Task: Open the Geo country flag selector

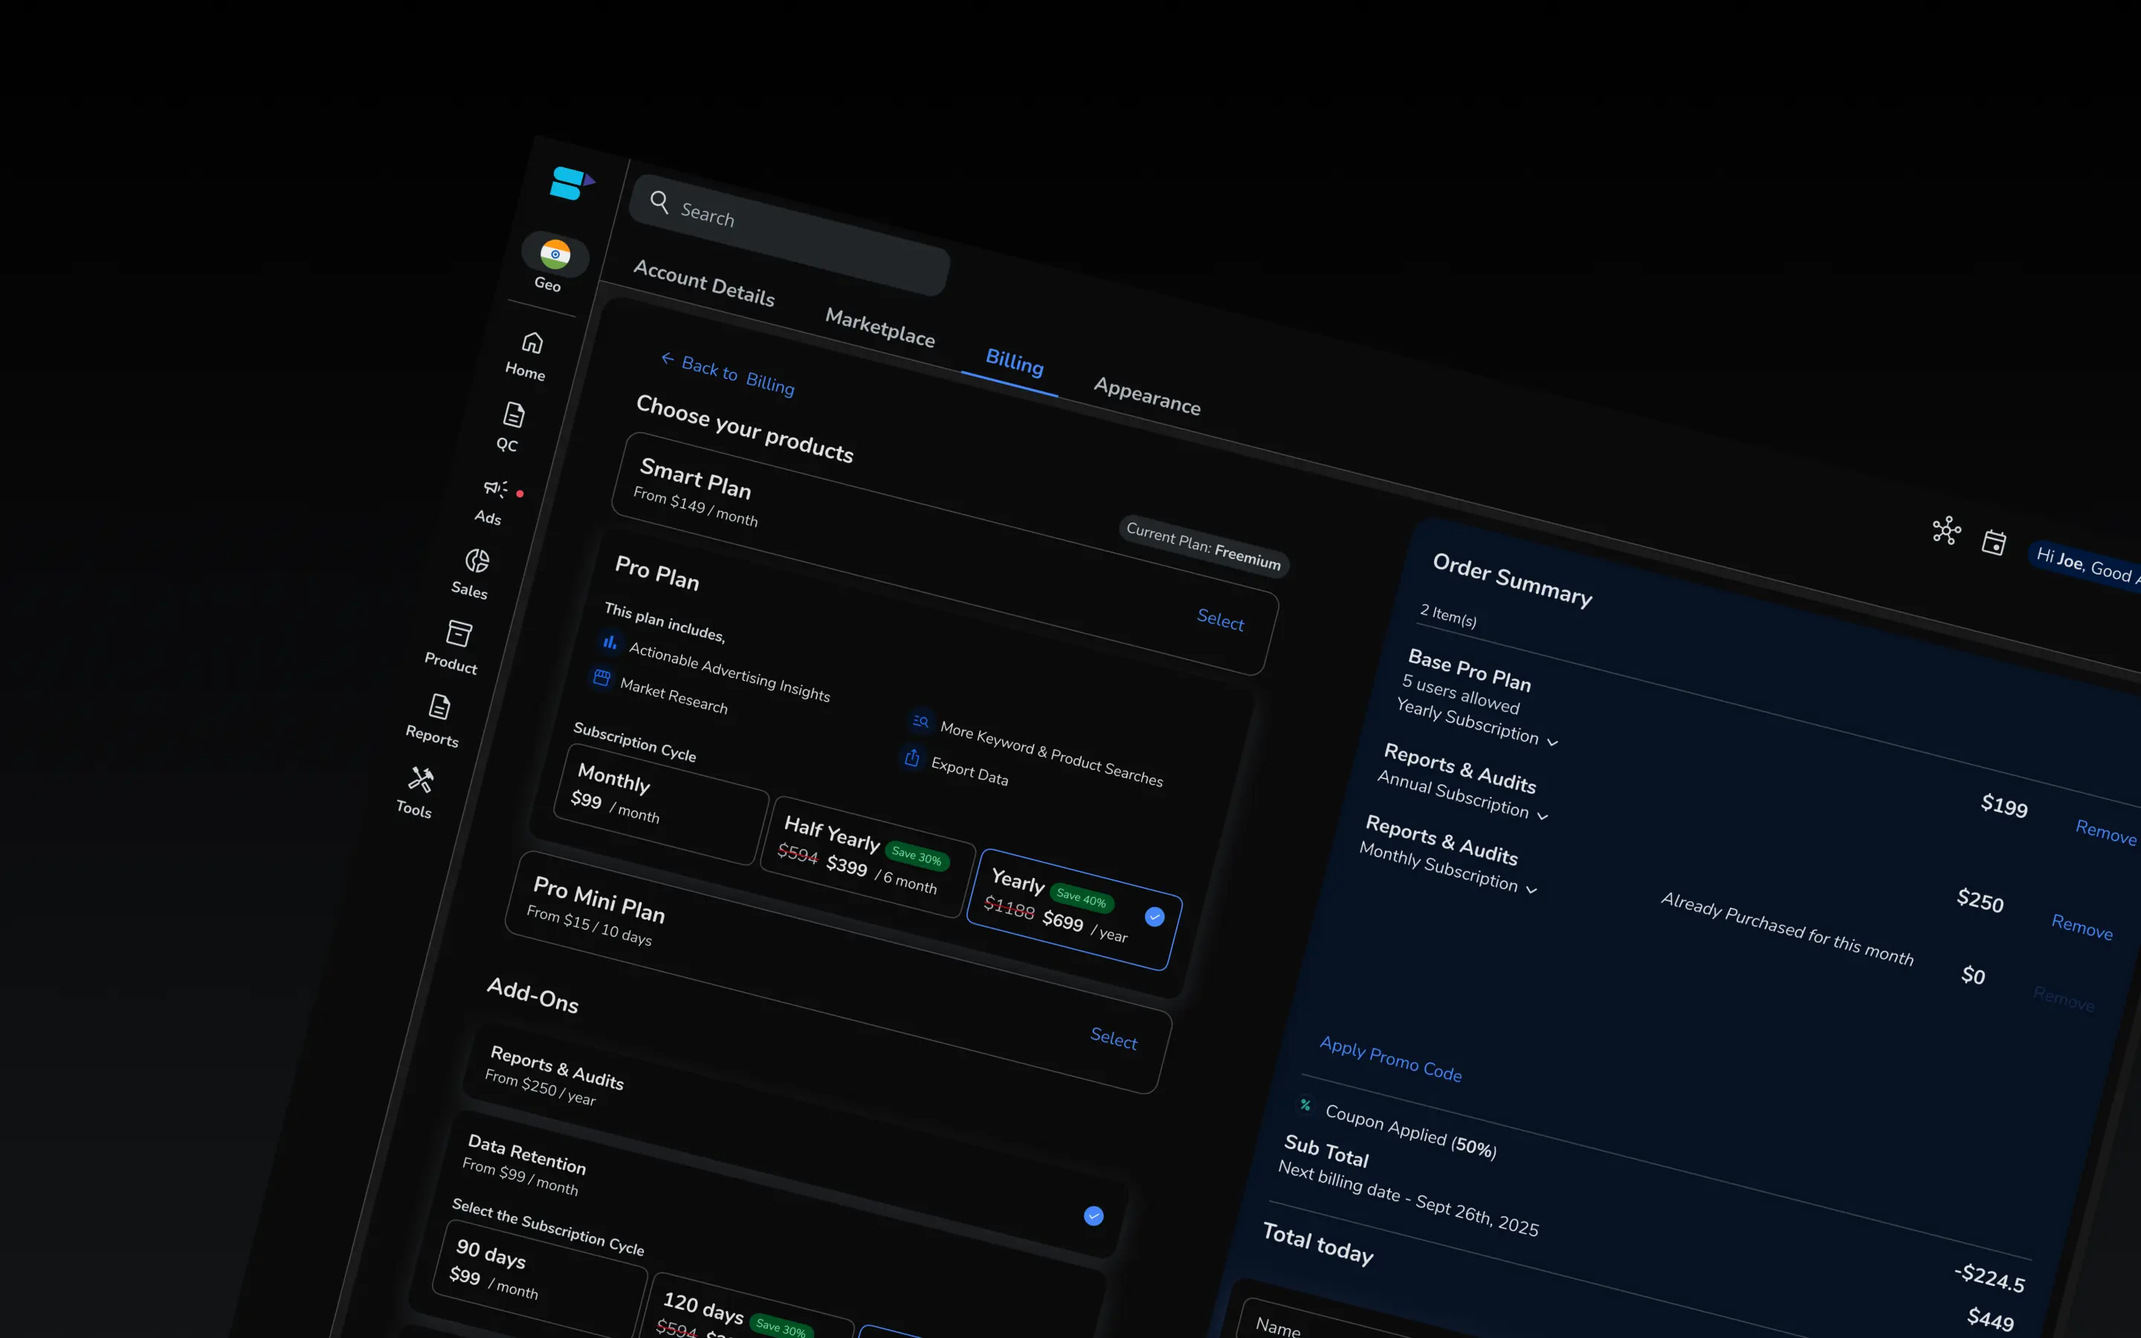Action: coord(555,255)
